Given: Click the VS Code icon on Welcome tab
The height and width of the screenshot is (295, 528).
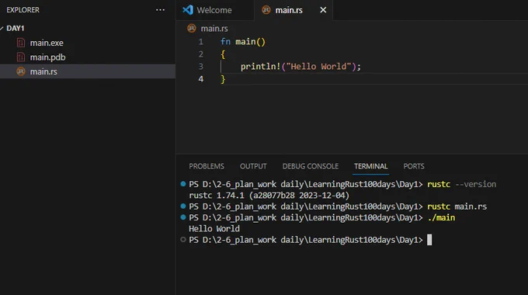Looking at the screenshot, I should (188, 10).
